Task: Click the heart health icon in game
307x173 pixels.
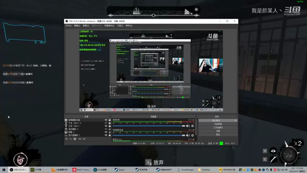Action: pos(20,160)
